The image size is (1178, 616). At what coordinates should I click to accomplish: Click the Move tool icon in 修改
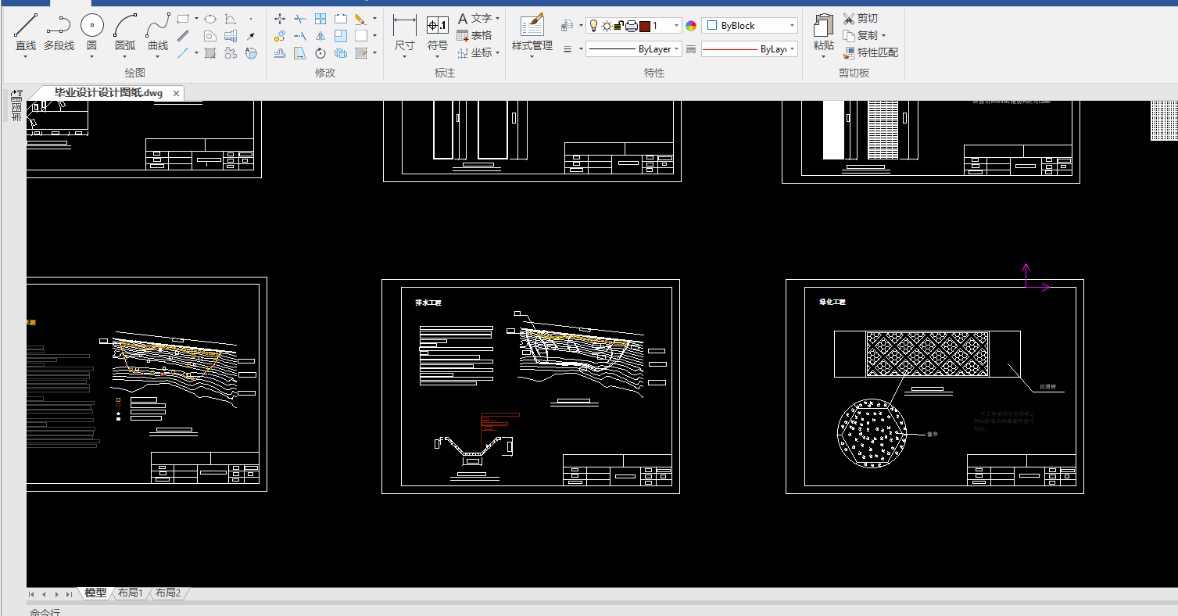pyautogui.click(x=280, y=19)
